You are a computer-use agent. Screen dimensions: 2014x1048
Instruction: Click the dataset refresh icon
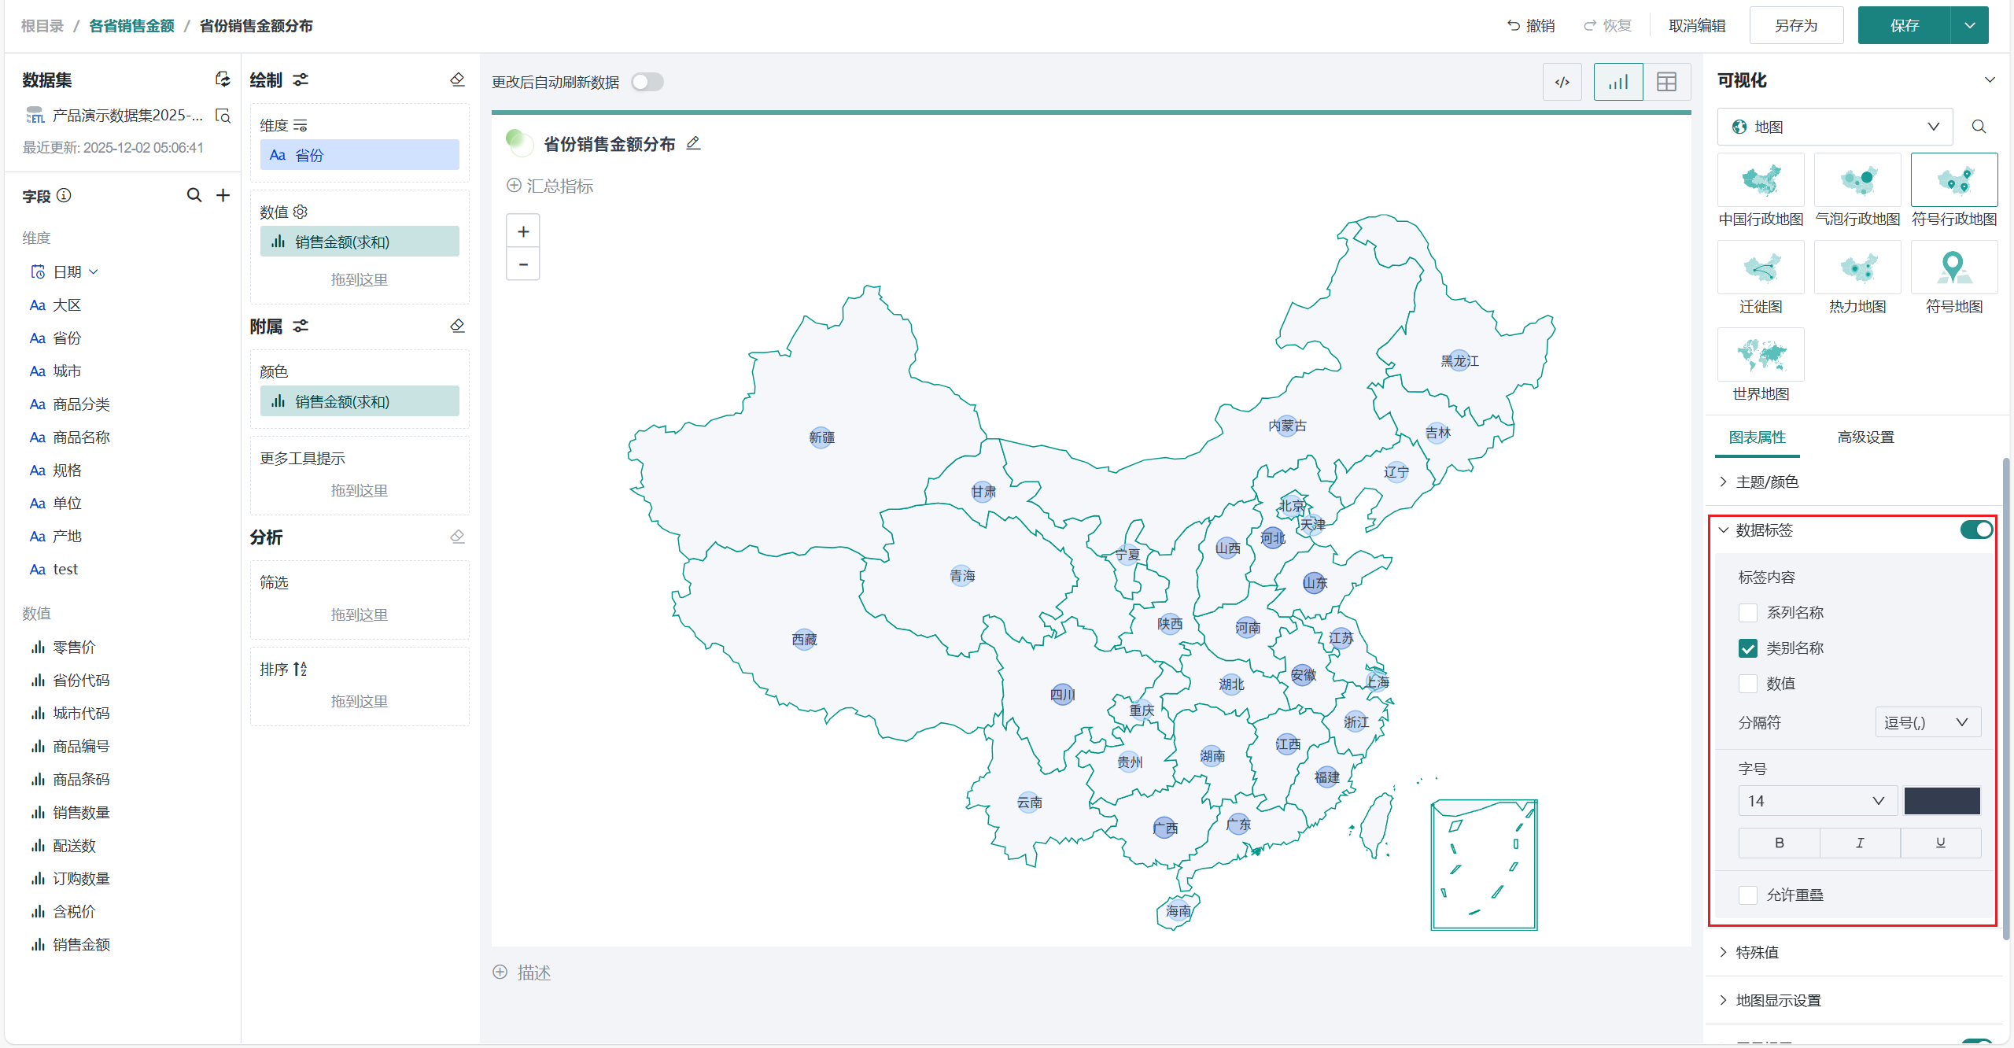(x=223, y=79)
